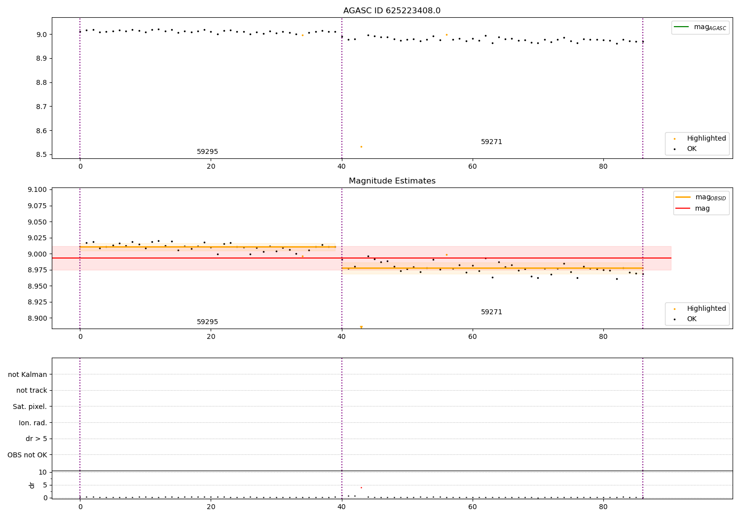The width and height of the screenshot is (740, 518).
Task: Click the 'AGASC ID 625223408.0' figure title
Action: click(x=392, y=11)
